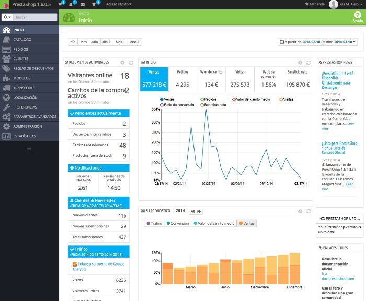Click the settings gear in Resumen de Actividades
The height and width of the screenshot is (301, 366).
click(x=122, y=63)
